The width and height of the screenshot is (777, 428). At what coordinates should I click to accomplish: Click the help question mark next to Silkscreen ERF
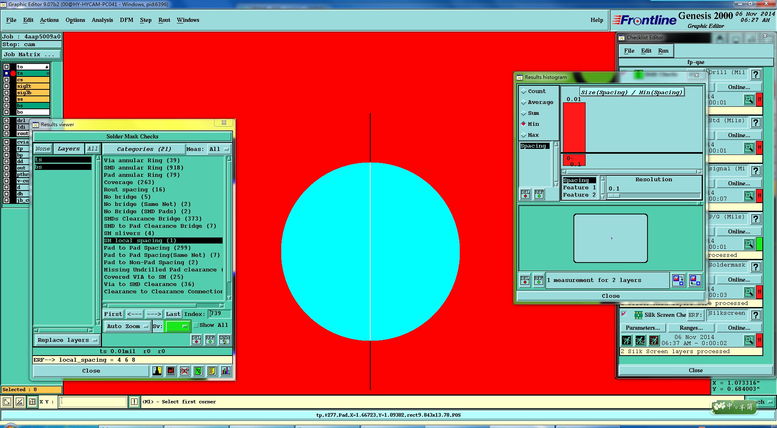tap(756, 315)
